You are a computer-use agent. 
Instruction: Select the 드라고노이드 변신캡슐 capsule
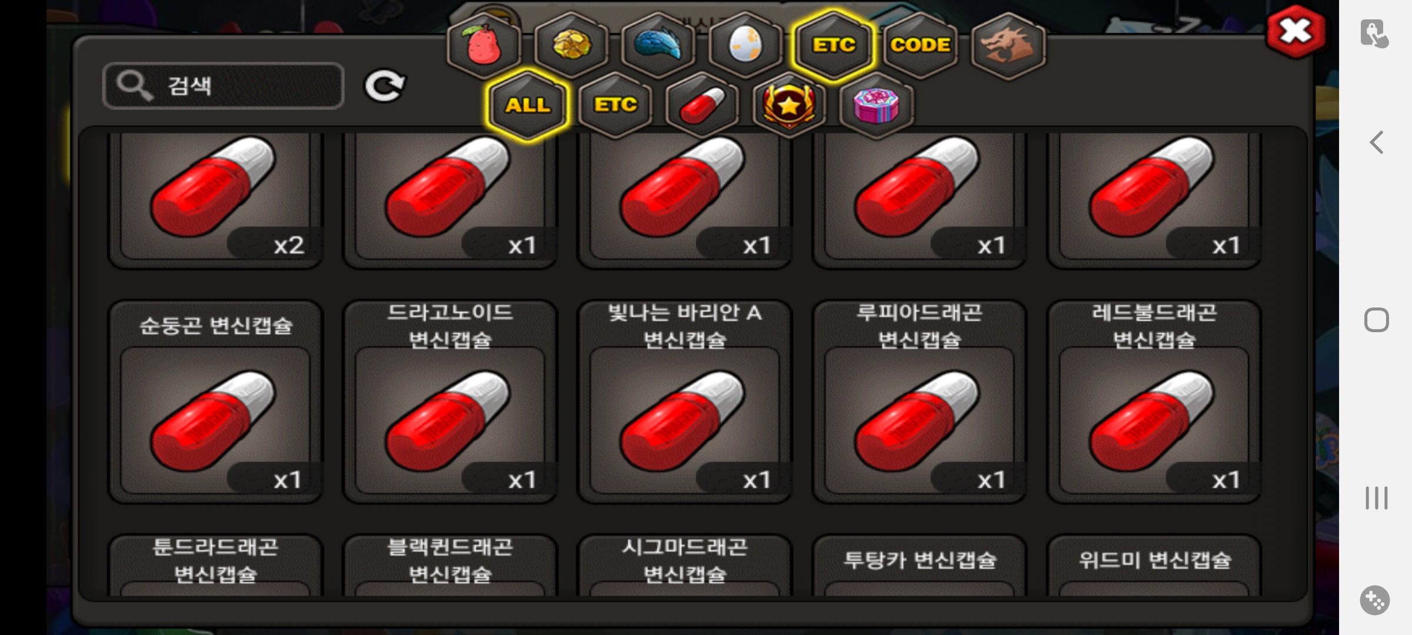click(450, 402)
